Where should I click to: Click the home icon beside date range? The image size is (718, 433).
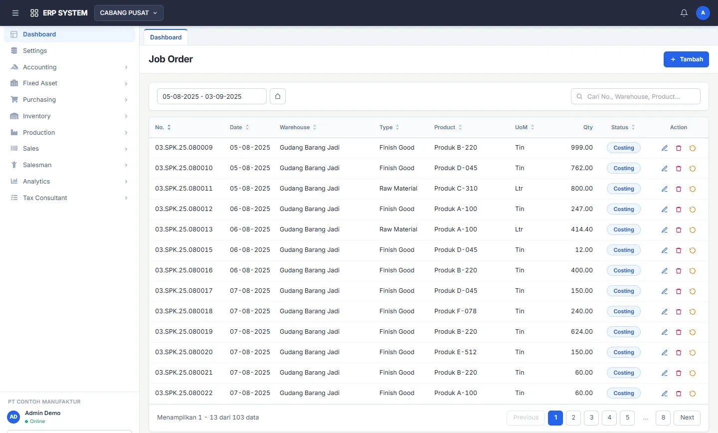pos(278,96)
